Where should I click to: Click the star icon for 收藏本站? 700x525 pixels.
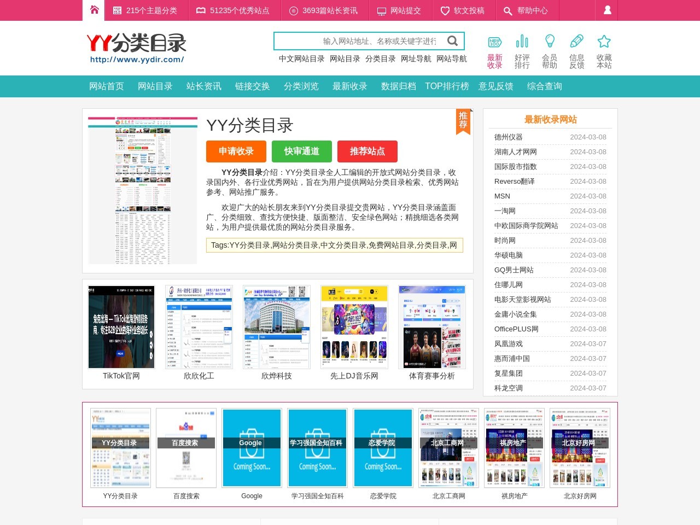[x=604, y=40]
